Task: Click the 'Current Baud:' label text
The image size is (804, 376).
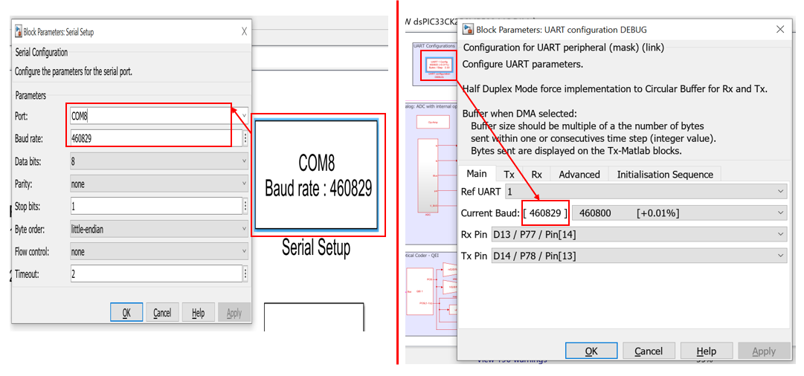Action: click(x=490, y=213)
